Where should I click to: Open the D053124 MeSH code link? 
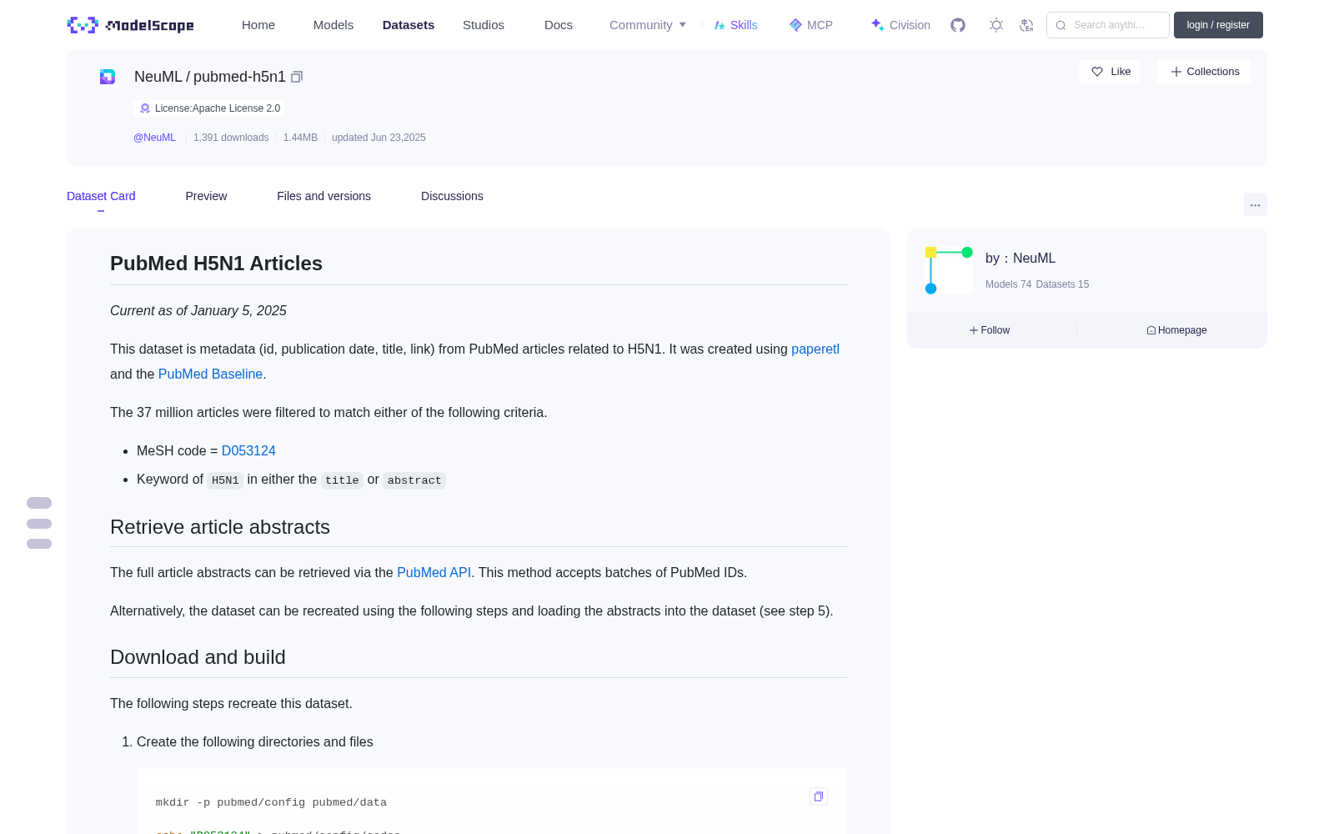[x=248, y=451]
